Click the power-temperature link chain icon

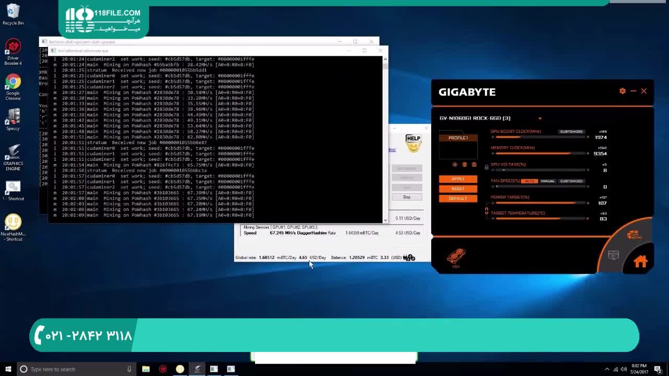pos(487,211)
